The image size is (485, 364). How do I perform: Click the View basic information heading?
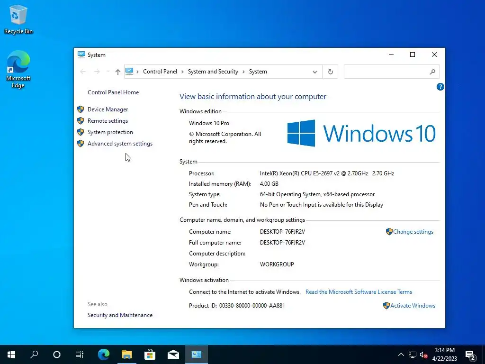[253, 97]
